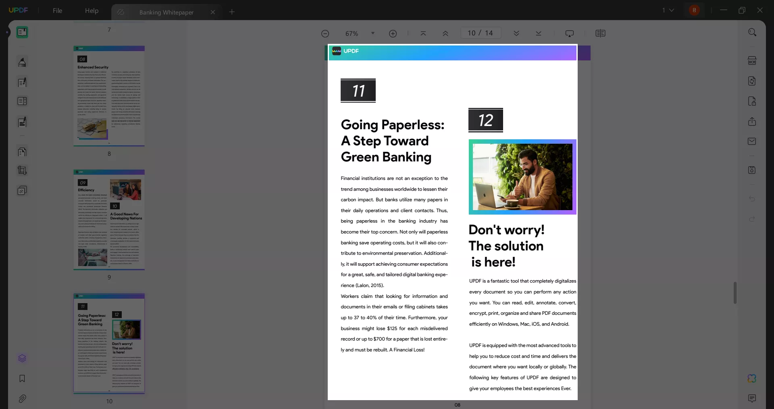Select page 9 thumbnail
The width and height of the screenshot is (774, 409).
(x=109, y=220)
